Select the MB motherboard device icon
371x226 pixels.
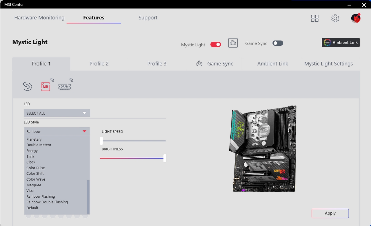[46, 87]
